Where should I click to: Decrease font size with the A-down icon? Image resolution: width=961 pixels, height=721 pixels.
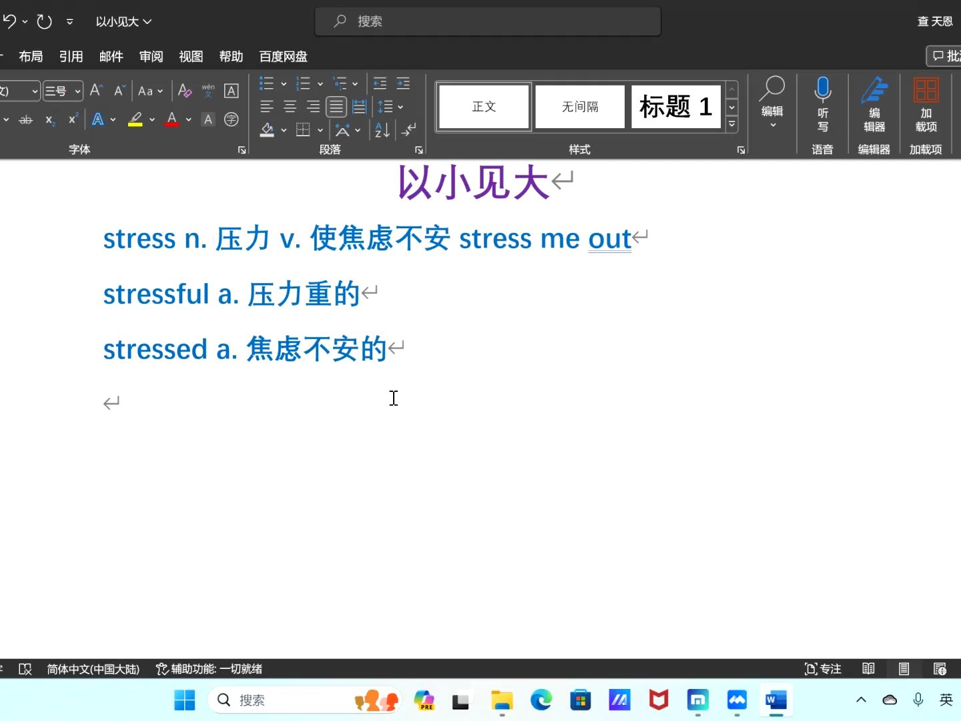[119, 90]
